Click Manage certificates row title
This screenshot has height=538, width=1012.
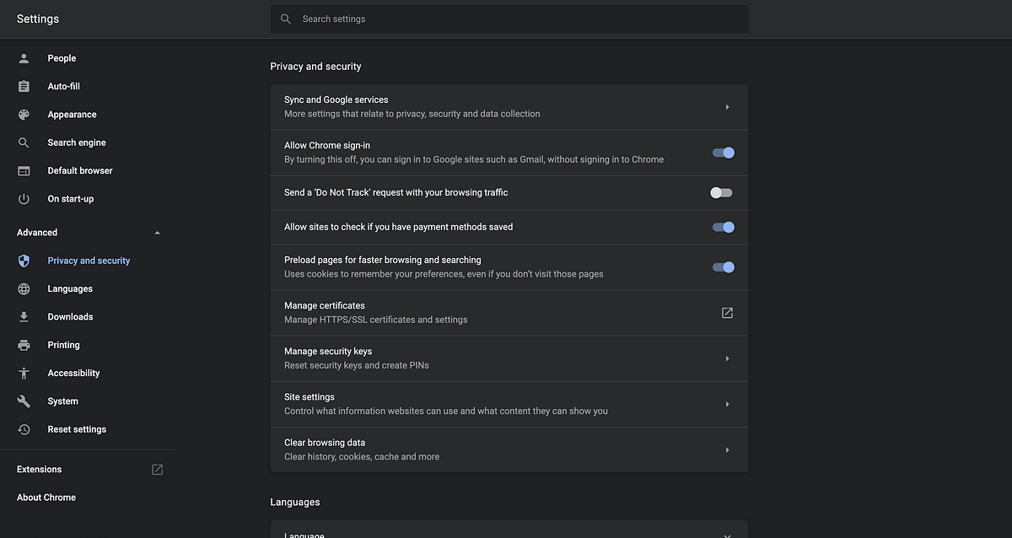pyautogui.click(x=325, y=305)
